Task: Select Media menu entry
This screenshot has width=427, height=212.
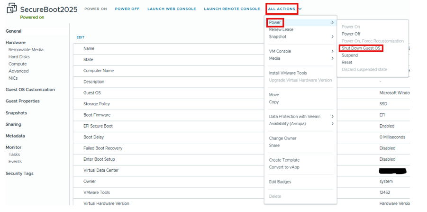Action: [x=274, y=58]
